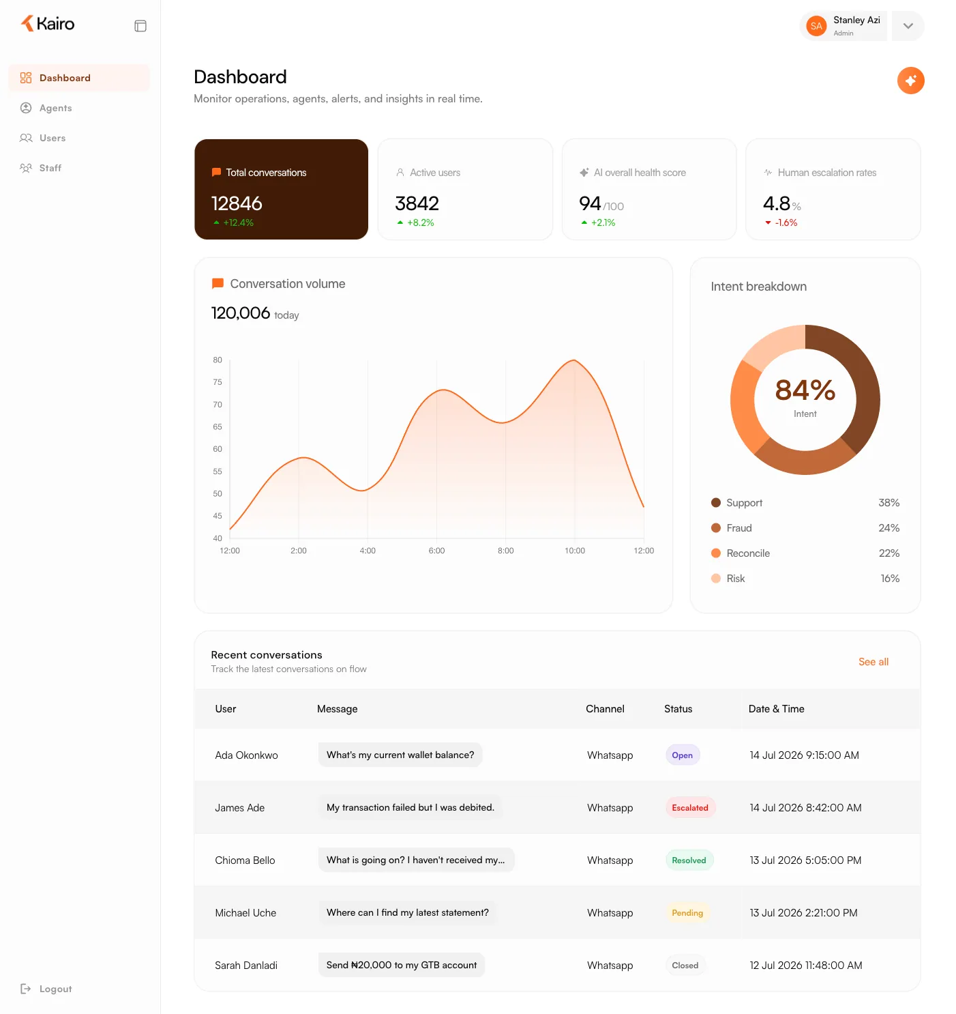The height and width of the screenshot is (1014, 956).
Task: Click the Open status badge
Action: (x=682, y=755)
